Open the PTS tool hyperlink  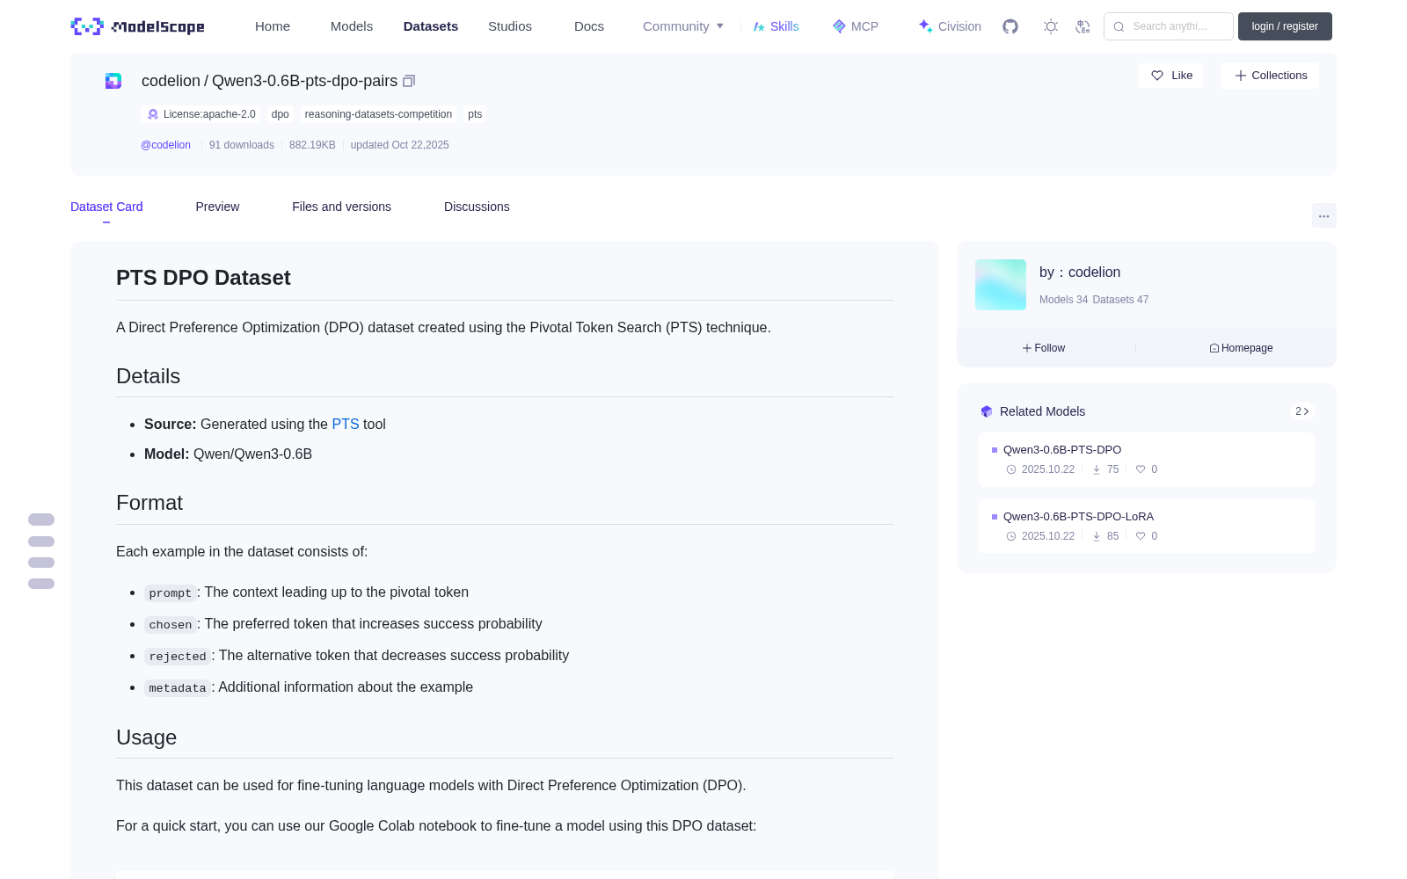346,424
